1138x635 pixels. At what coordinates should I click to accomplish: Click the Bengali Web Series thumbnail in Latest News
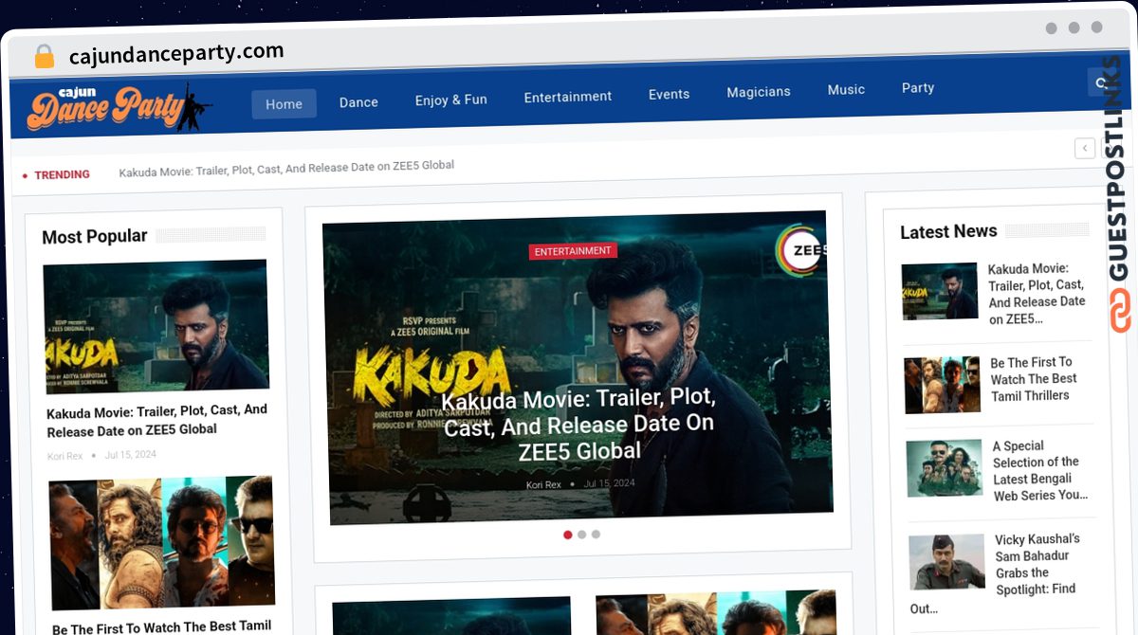tap(945, 468)
